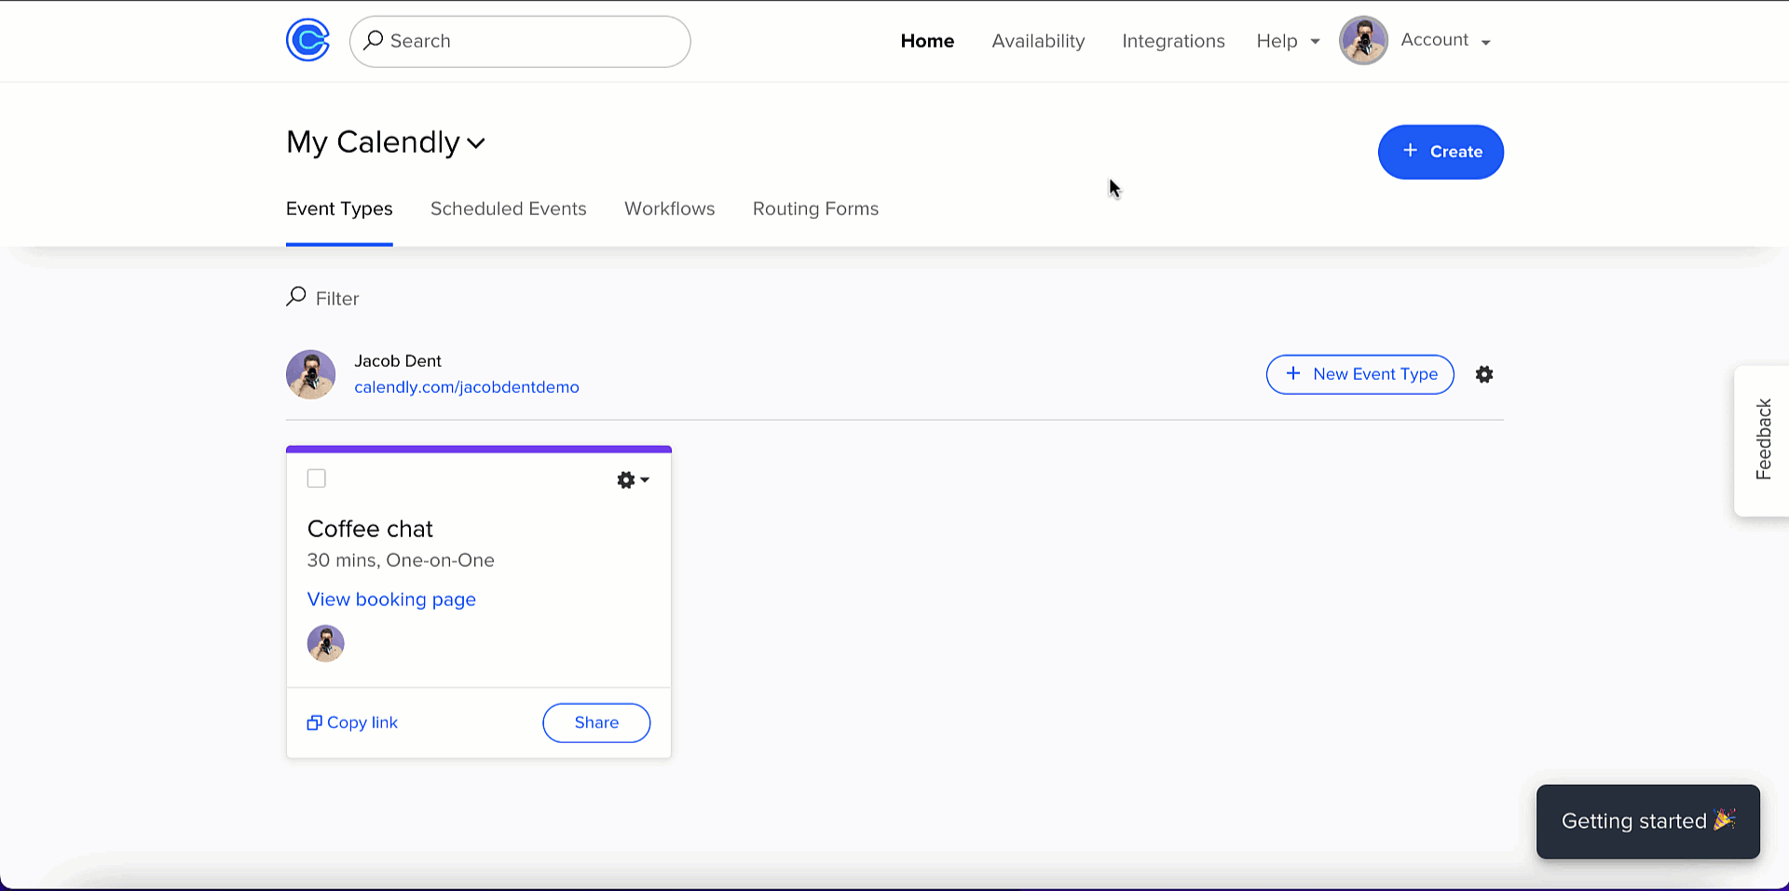Expand the Help dropdown menu

click(x=1288, y=41)
